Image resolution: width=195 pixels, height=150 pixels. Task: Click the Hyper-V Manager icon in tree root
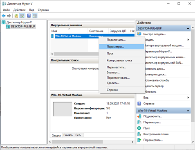click(4, 22)
